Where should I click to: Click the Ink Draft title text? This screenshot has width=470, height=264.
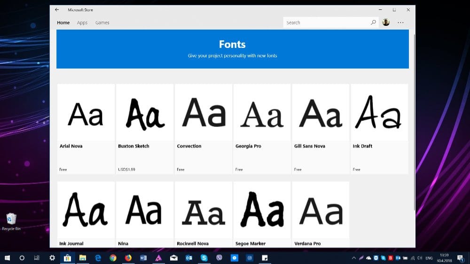[362, 146]
